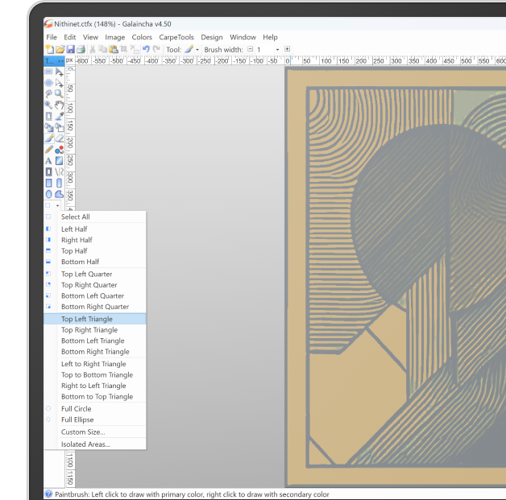Click Custom Size... option

(82, 432)
